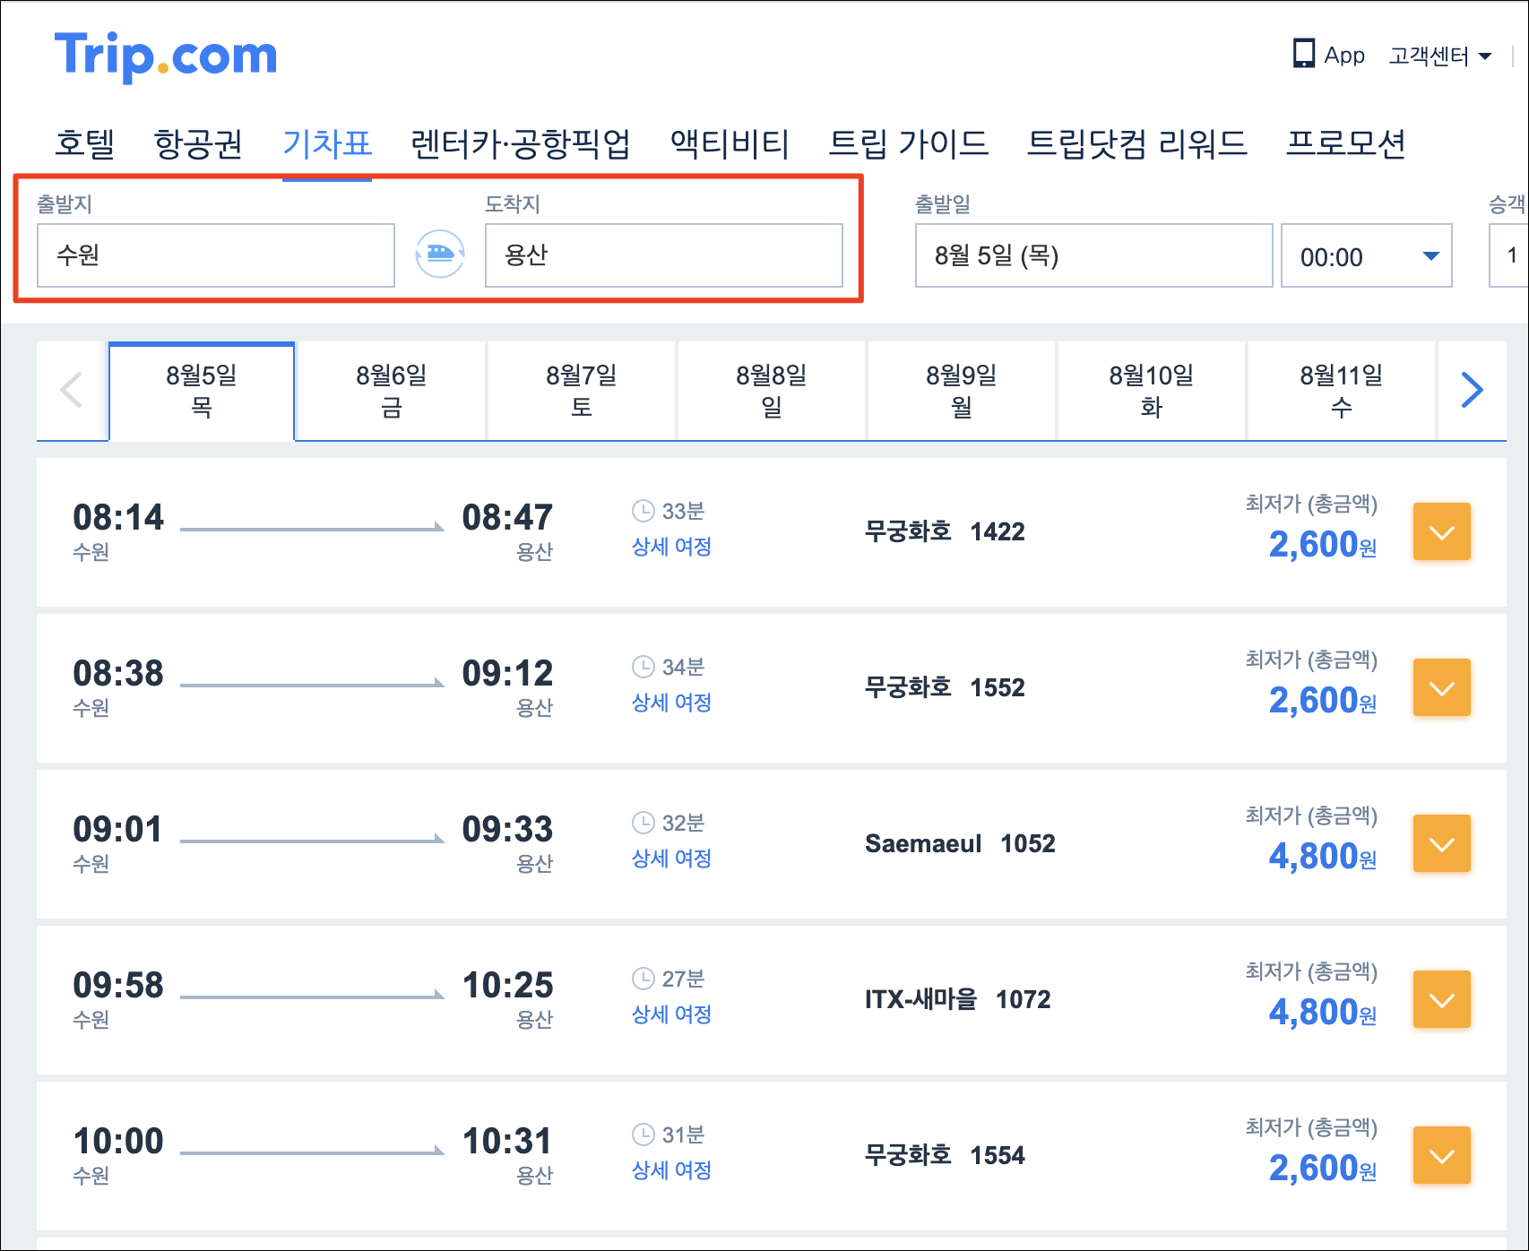Click the 무궁화호 1554 train name
The width and height of the screenshot is (1529, 1251).
click(x=945, y=1155)
